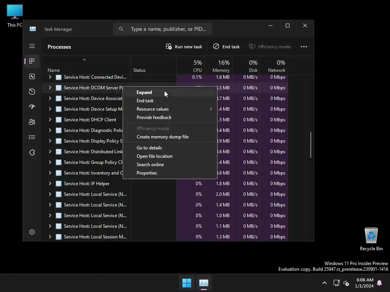This screenshot has width=390, height=292.
Task: Select Search online in context menu
Action: pos(170,165)
